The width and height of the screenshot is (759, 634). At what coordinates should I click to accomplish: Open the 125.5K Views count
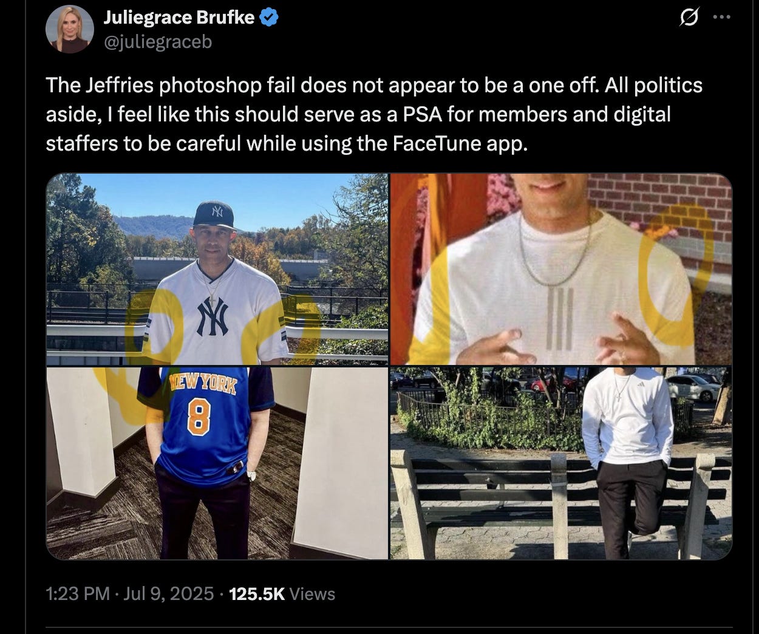click(x=282, y=593)
